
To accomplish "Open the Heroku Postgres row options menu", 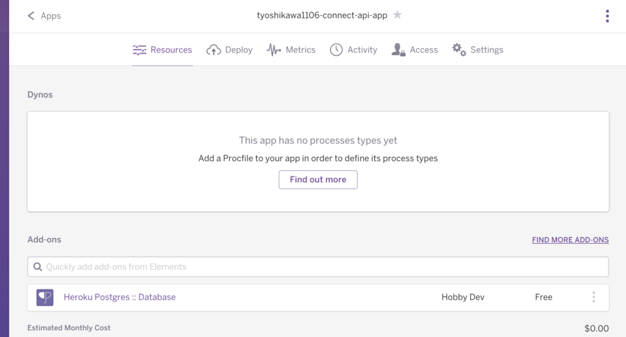I will [594, 297].
